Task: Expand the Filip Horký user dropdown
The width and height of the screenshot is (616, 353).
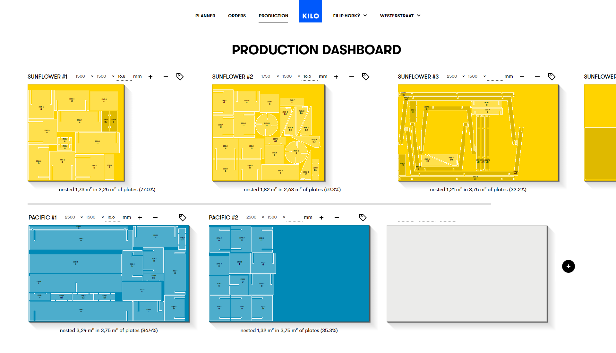Action: point(350,16)
